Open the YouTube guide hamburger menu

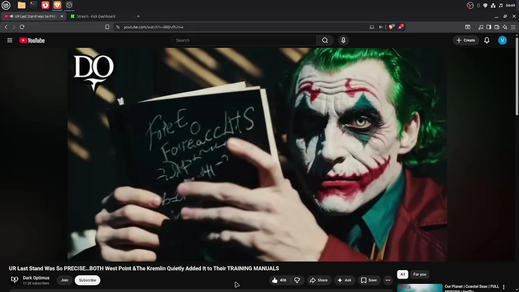[x=10, y=40]
